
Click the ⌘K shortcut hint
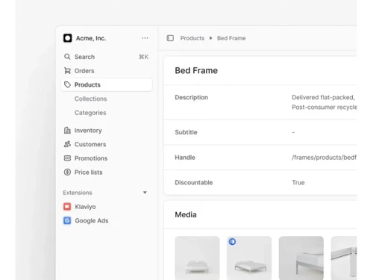(143, 57)
